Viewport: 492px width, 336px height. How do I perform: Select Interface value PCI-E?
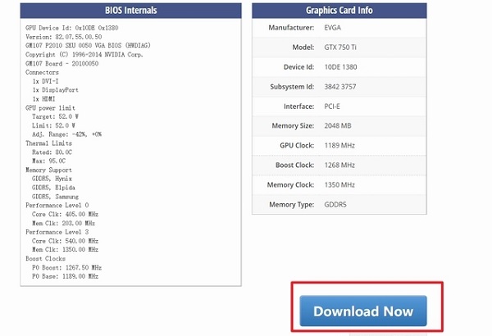click(x=332, y=107)
